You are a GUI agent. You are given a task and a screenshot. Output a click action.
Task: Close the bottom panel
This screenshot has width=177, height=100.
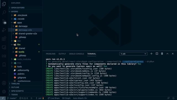click(x=173, y=54)
